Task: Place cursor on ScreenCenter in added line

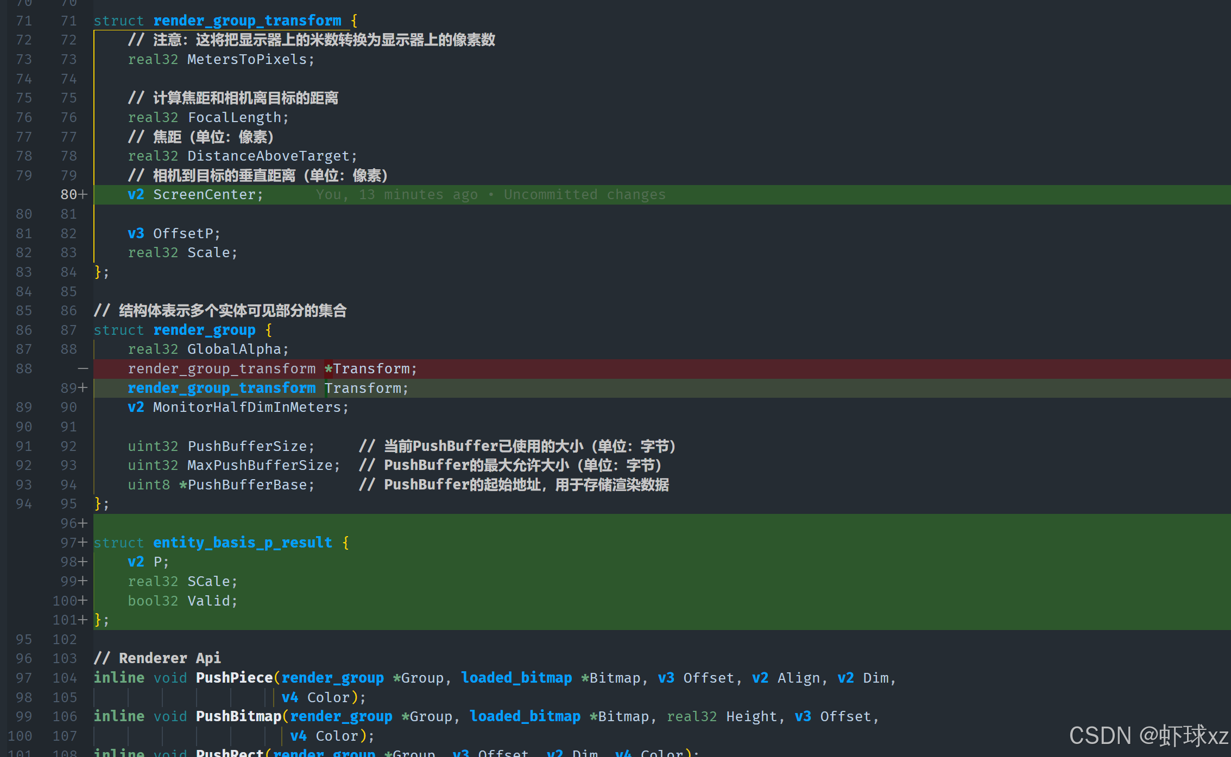Action: (204, 195)
